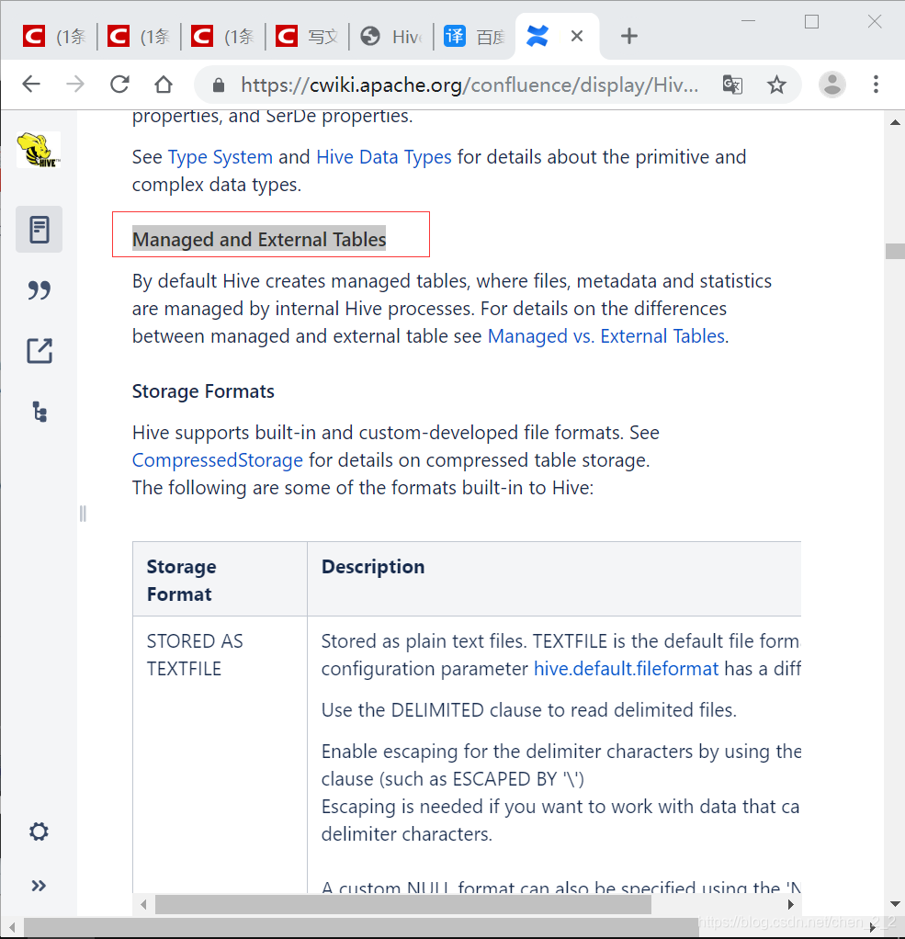
Task: Open the Chrome three-dot menu
Action: [876, 85]
